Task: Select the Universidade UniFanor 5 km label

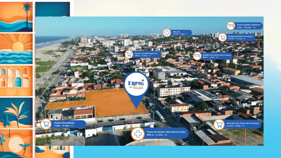Action: click(248, 26)
